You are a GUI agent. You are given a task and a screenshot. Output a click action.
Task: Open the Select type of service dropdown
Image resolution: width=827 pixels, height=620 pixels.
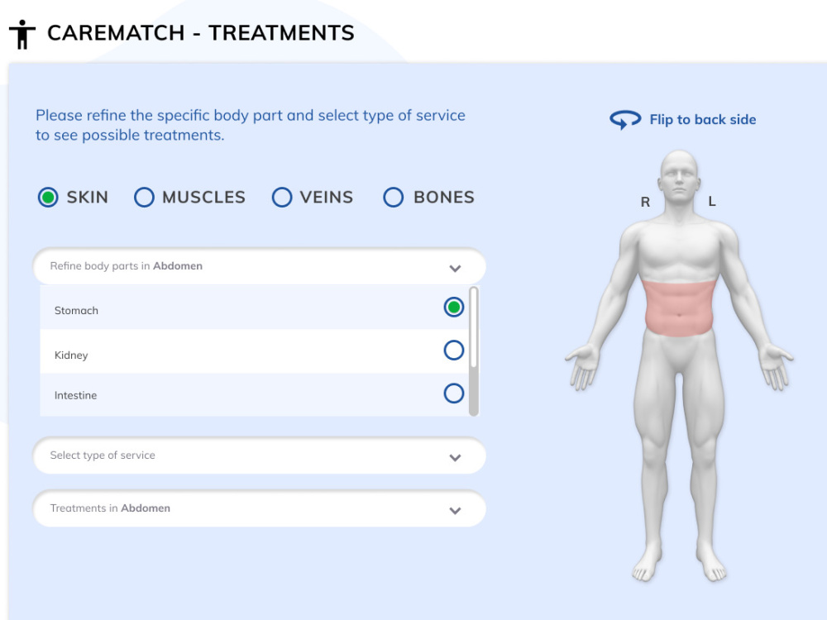259,455
